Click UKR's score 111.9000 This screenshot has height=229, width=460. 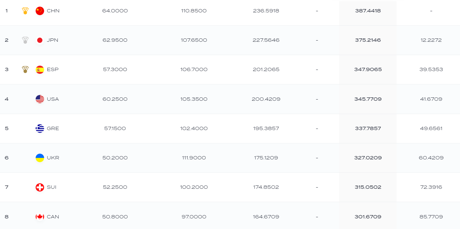pyautogui.click(x=194, y=158)
